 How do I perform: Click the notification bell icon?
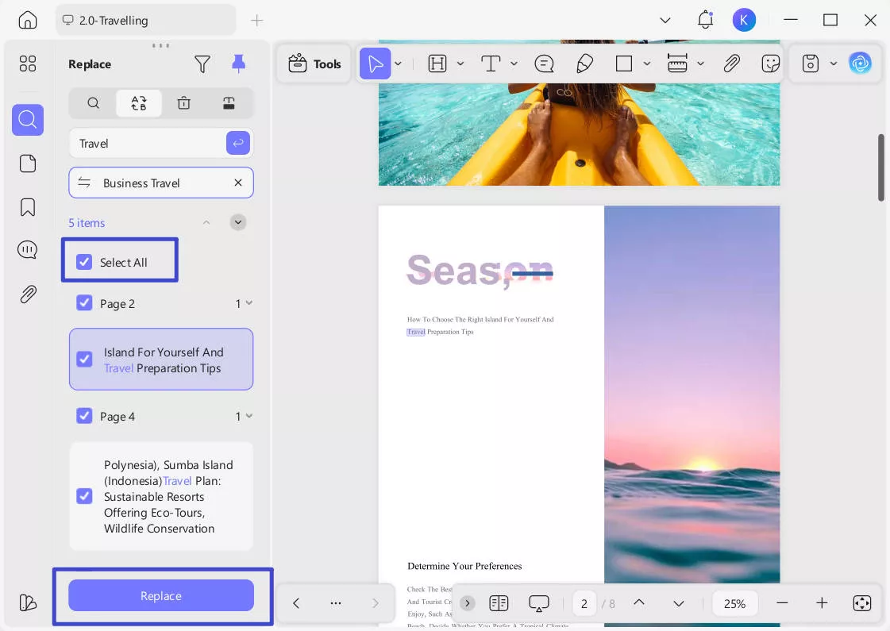point(705,20)
